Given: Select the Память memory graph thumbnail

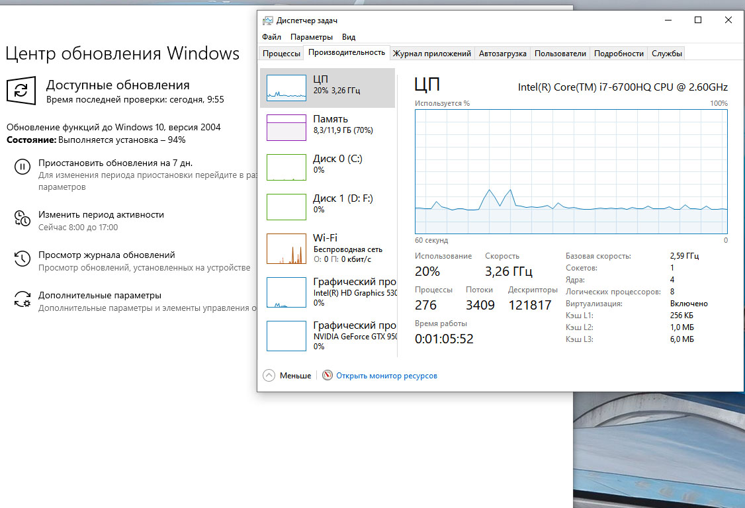Looking at the screenshot, I should click(x=286, y=128).
